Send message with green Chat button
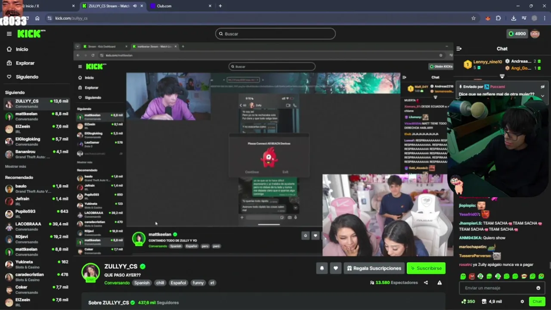Screen dimensions: 551x310 point(537,301)
